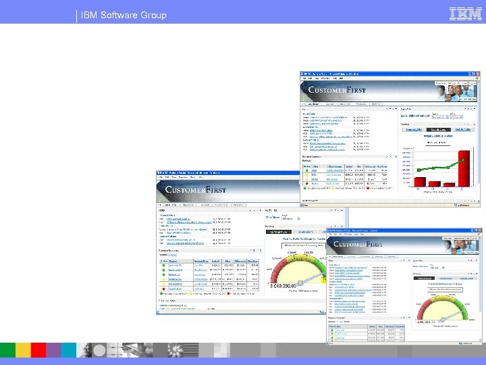This screenshot has width=486, height=365.
Task: Switch to the middle tab above the bottom-right gauge
Action: coord(446,278)
